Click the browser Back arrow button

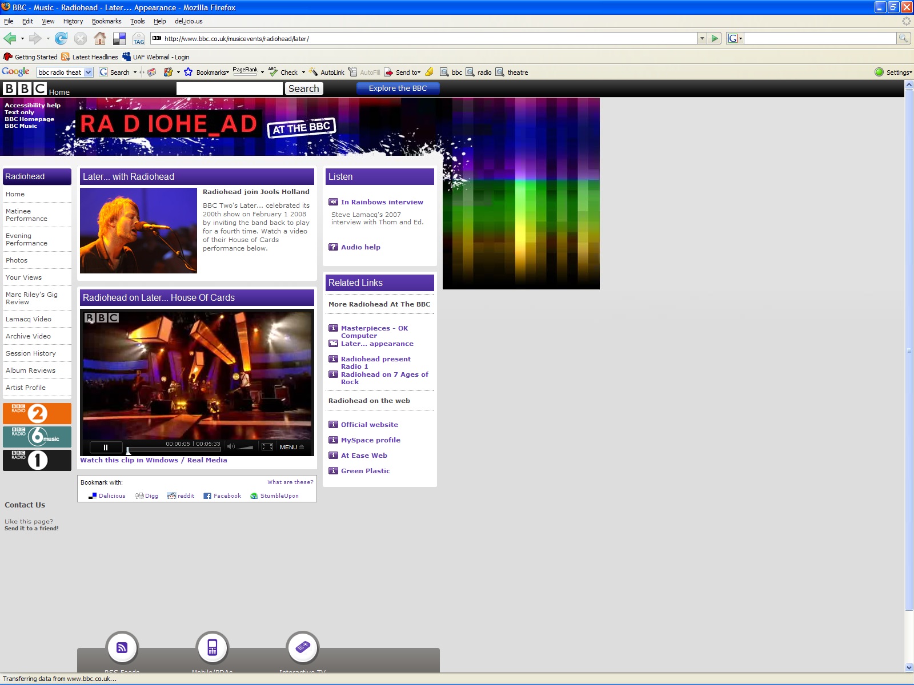click(10, 38)
